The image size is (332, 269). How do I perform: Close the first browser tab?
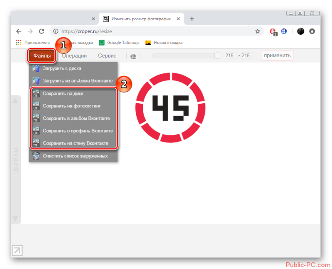click(x=93, y=19)
